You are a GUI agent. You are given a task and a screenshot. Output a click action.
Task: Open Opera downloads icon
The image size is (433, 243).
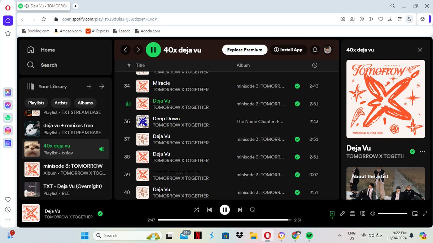(390, 19)
